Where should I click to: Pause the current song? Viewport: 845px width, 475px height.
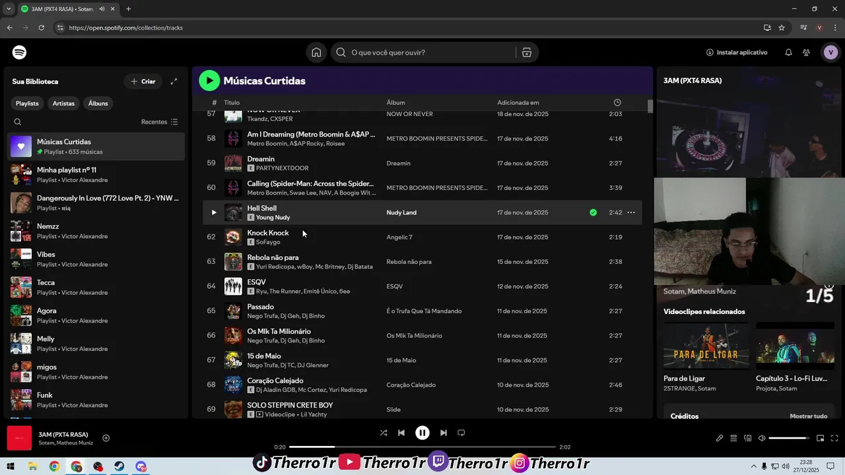pos(422,433)
